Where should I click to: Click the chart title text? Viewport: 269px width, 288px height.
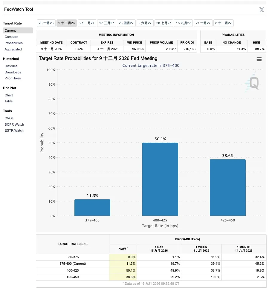click(x=98, y=58)
